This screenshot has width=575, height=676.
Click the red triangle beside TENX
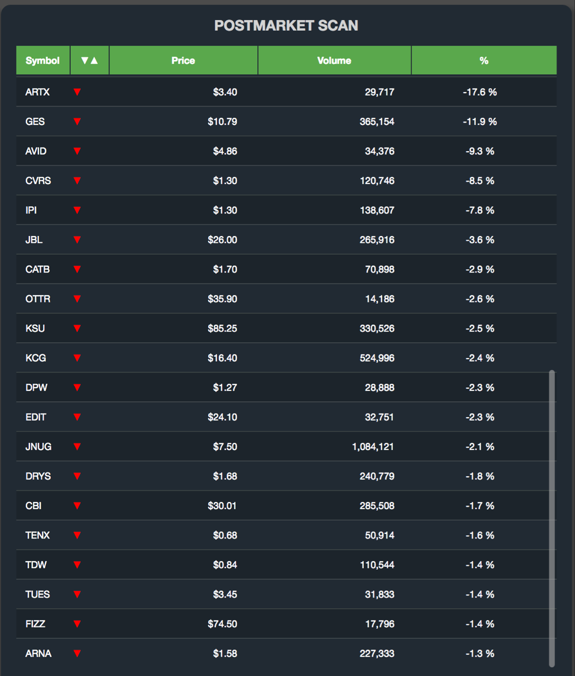click(77, 536)
